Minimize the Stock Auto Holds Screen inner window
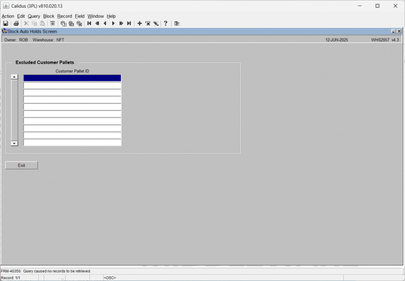Screen dimensions: 405x281 [394, 31]
